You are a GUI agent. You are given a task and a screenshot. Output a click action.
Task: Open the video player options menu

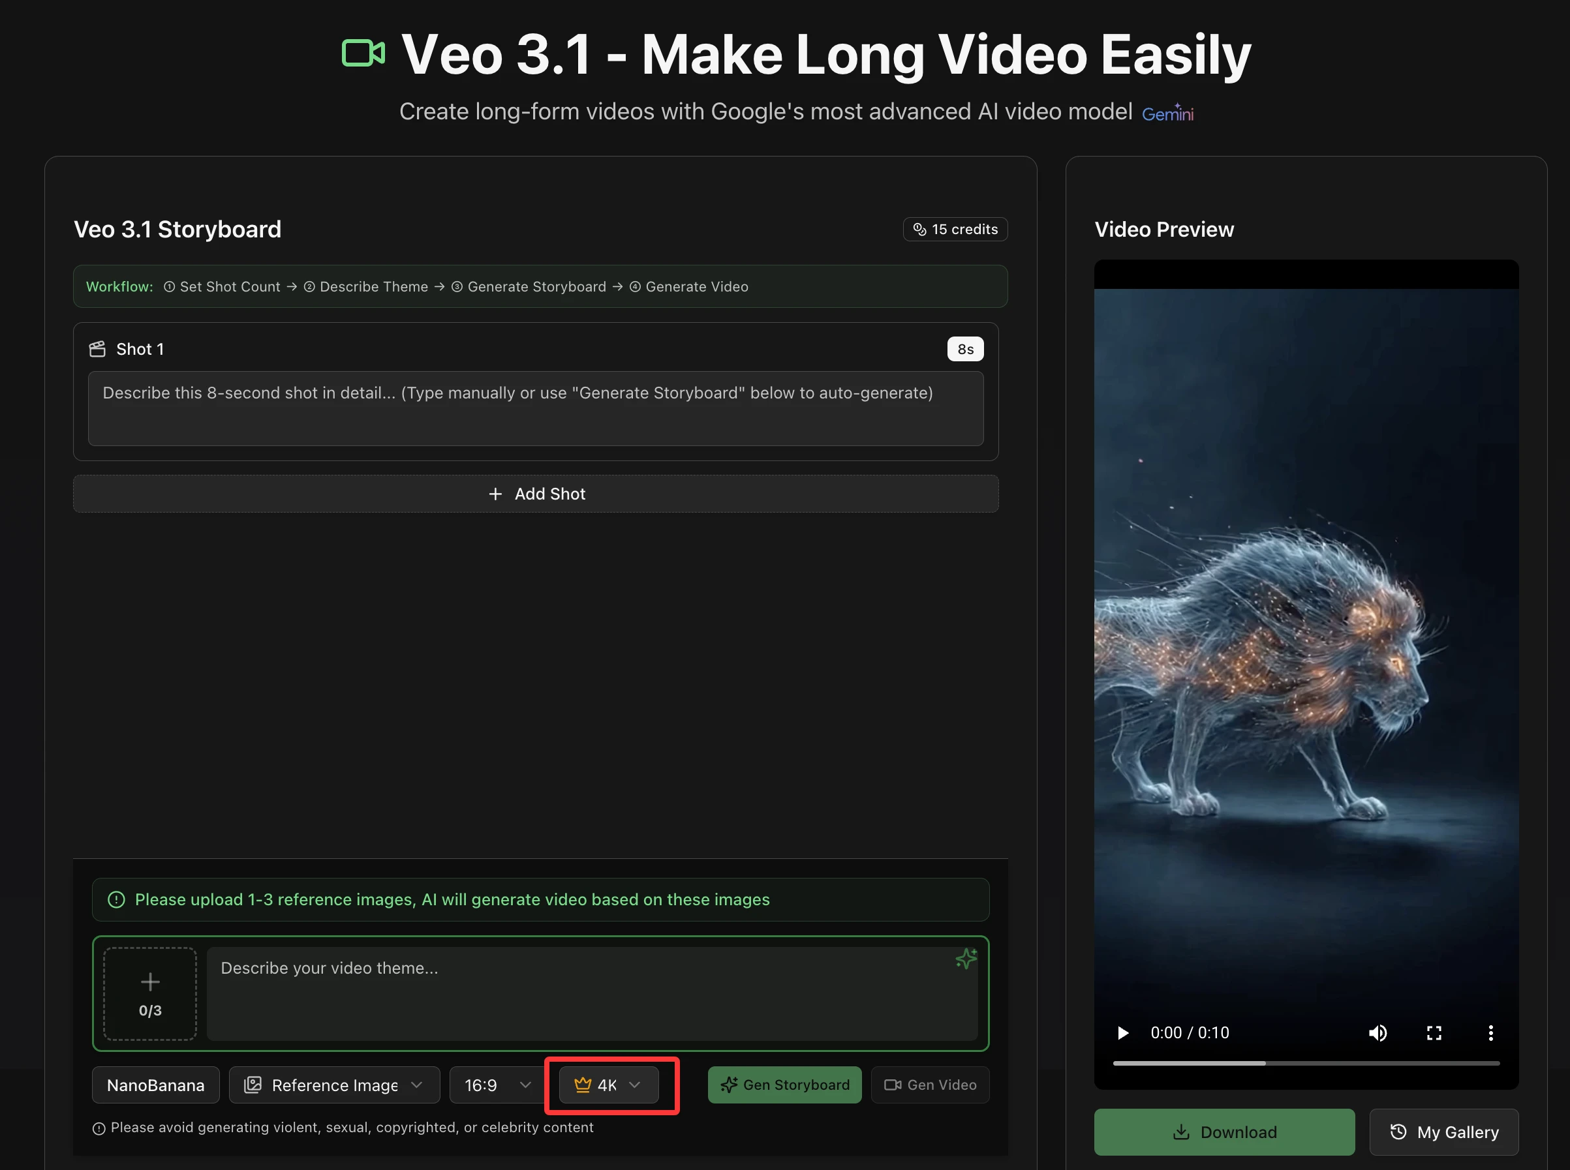[x=1490, y=1032]
